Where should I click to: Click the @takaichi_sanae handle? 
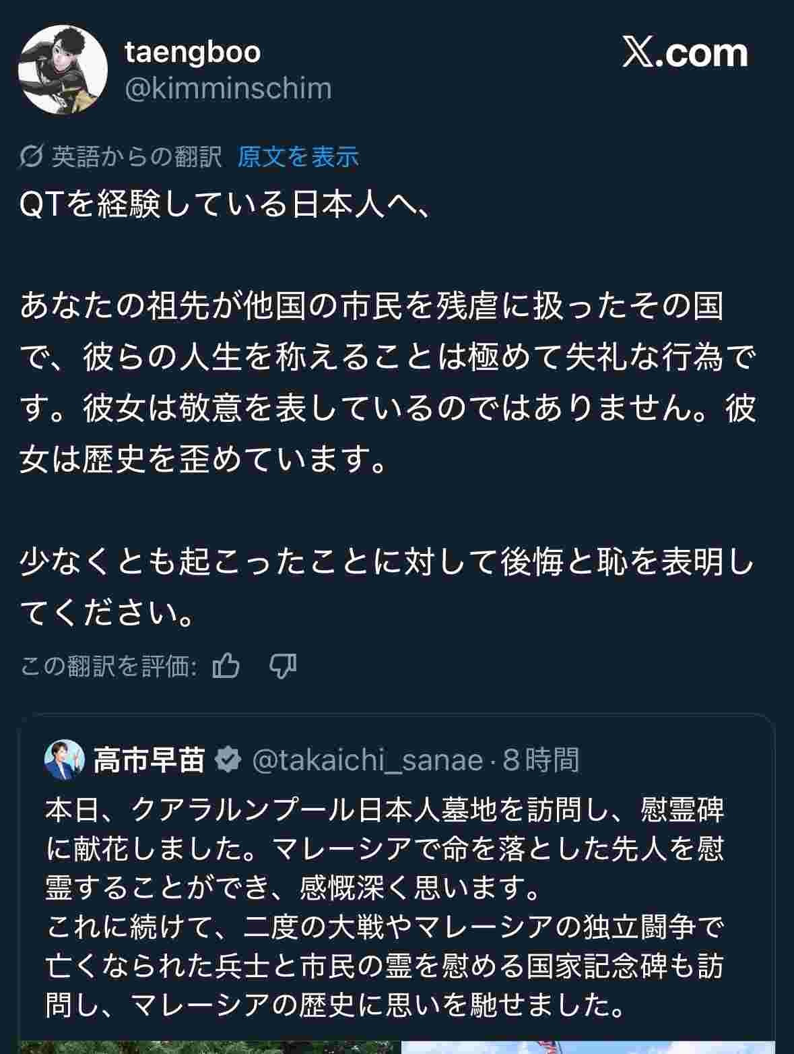point(368,759)
